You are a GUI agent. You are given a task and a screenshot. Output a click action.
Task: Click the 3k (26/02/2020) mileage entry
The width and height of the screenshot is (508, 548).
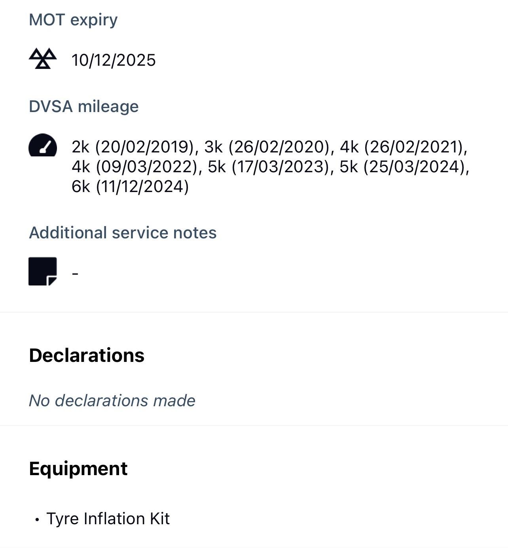click(x=267, y=147)
